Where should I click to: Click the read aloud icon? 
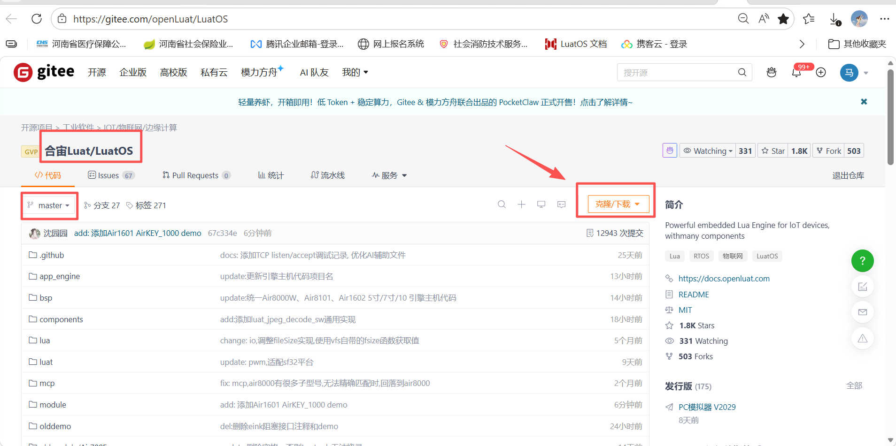point(764,19)
